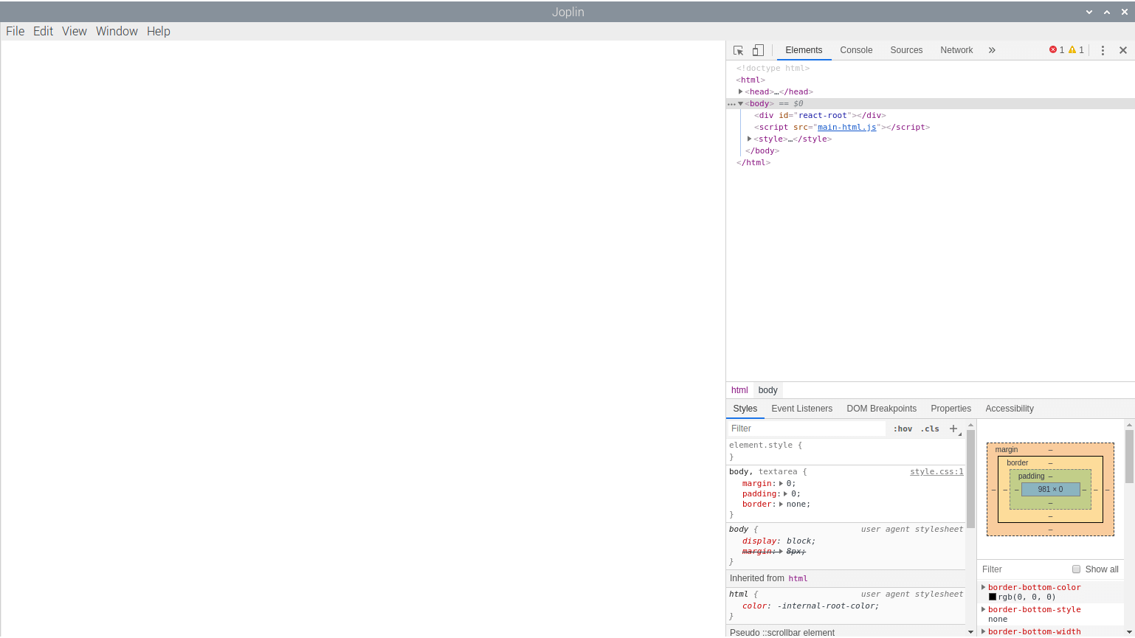Open Joplin's View menu

tap(74, 31)
